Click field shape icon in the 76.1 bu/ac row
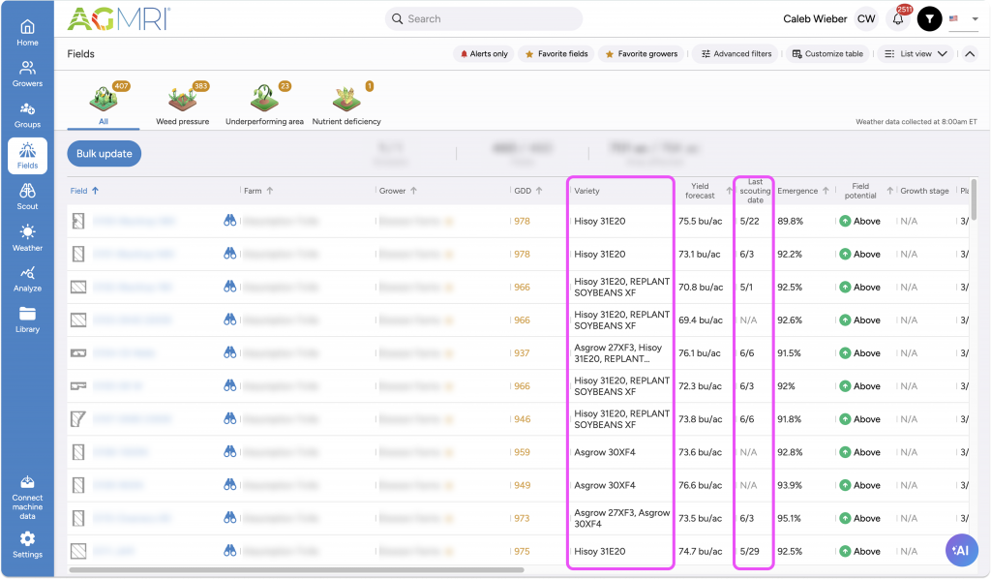The width and height of the screenshot is (991, 579). tap(78, 352)
